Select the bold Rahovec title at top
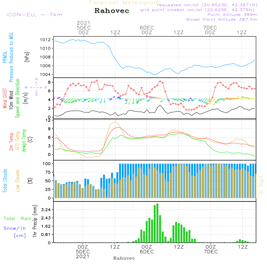 coord(112,11)
